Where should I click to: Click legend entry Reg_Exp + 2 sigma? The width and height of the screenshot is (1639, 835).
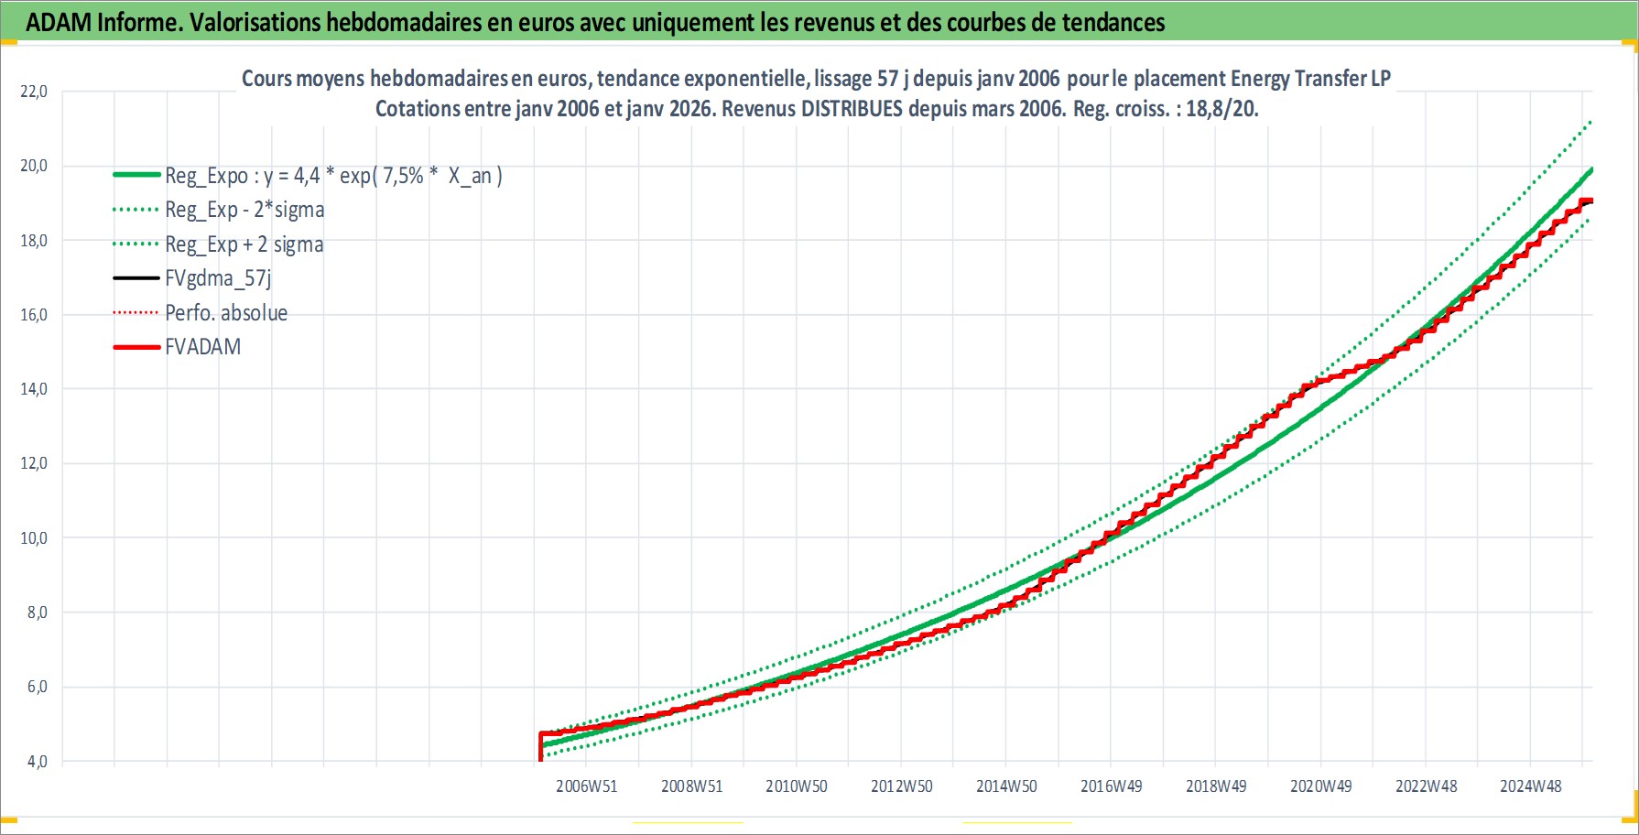[x=244, y=244]
